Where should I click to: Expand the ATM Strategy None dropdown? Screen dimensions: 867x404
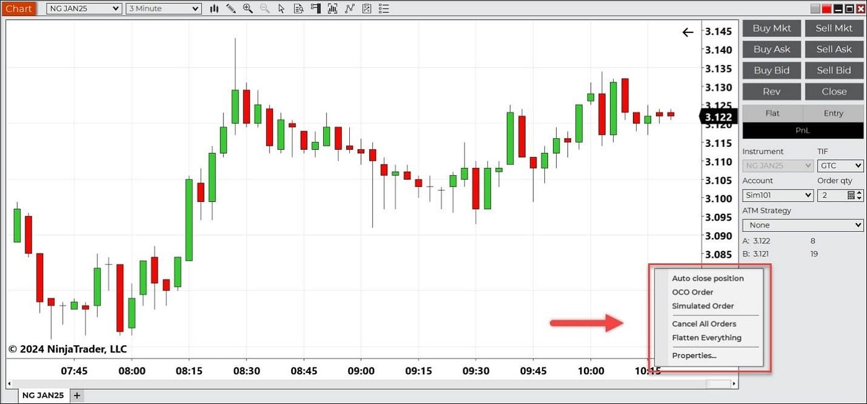(803, 225)
